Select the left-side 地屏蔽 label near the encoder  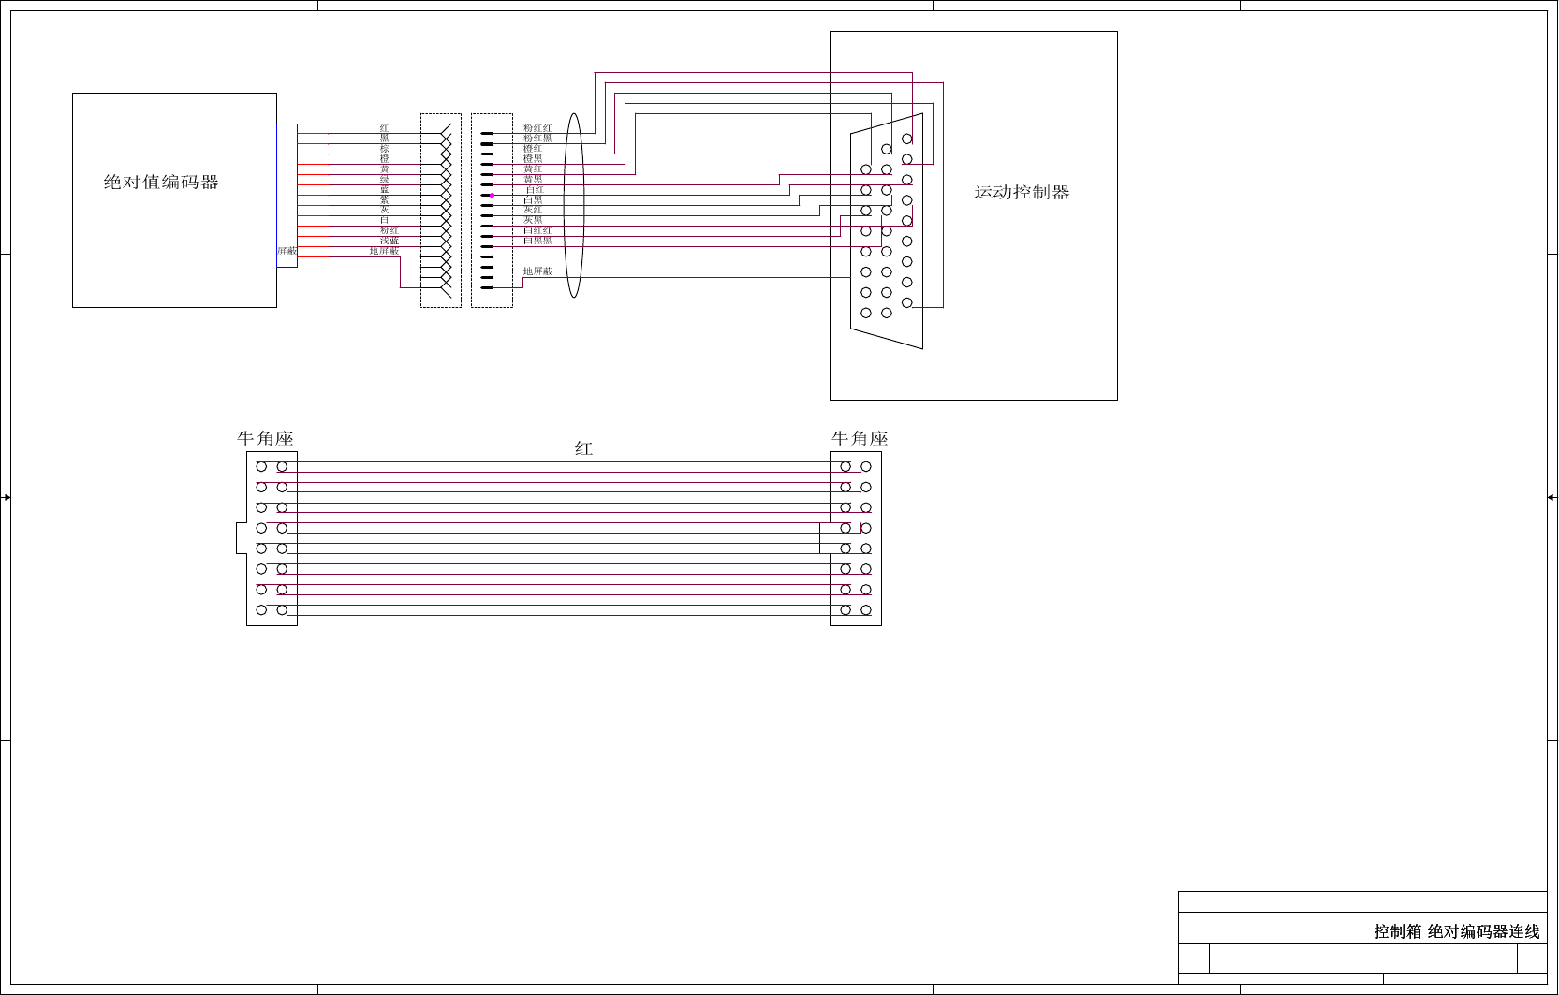pos(384,251)
